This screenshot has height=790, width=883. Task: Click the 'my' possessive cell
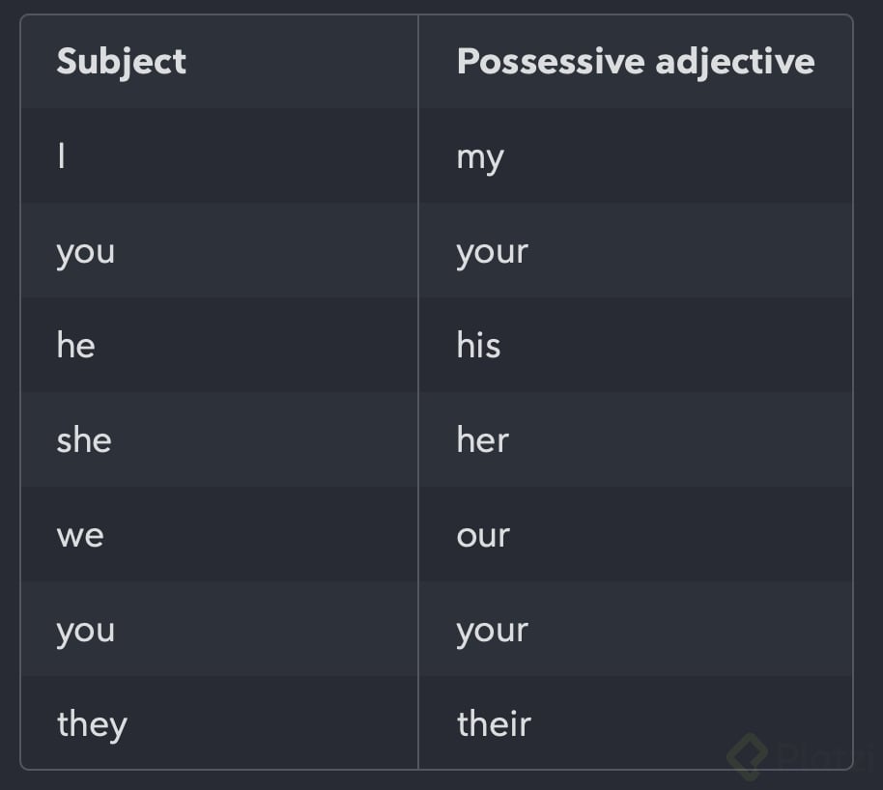pyautogui.click(x=480, y=157)
